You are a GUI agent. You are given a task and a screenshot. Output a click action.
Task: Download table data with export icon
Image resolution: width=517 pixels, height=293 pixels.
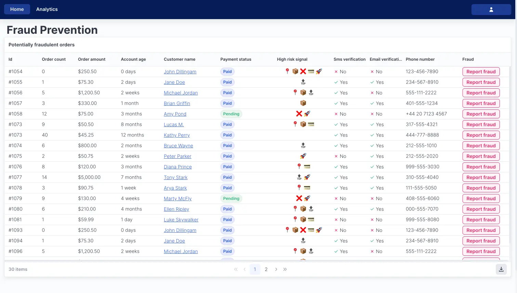click(x=501, y=269)
